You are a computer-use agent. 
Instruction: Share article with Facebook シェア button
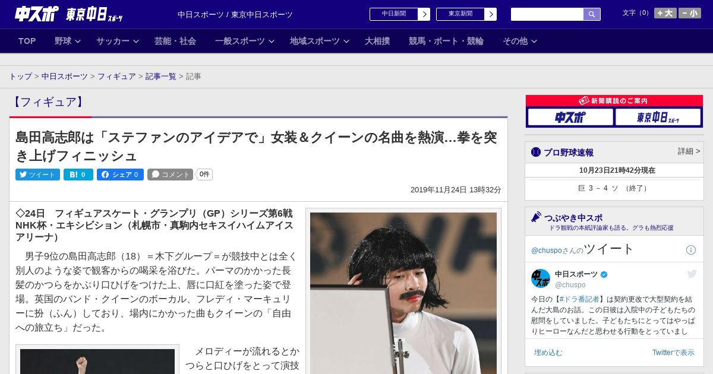pos(120,175)
